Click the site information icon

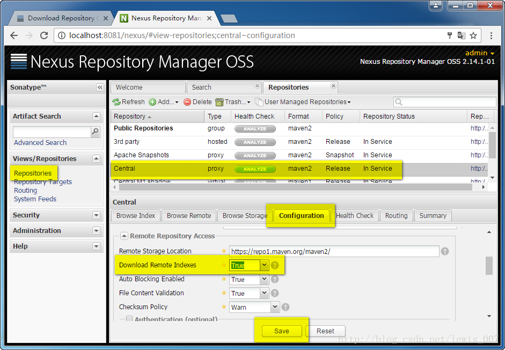(x=62, y=35)
